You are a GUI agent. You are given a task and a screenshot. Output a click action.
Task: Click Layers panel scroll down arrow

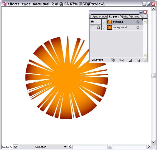click(x=145, y=55)
